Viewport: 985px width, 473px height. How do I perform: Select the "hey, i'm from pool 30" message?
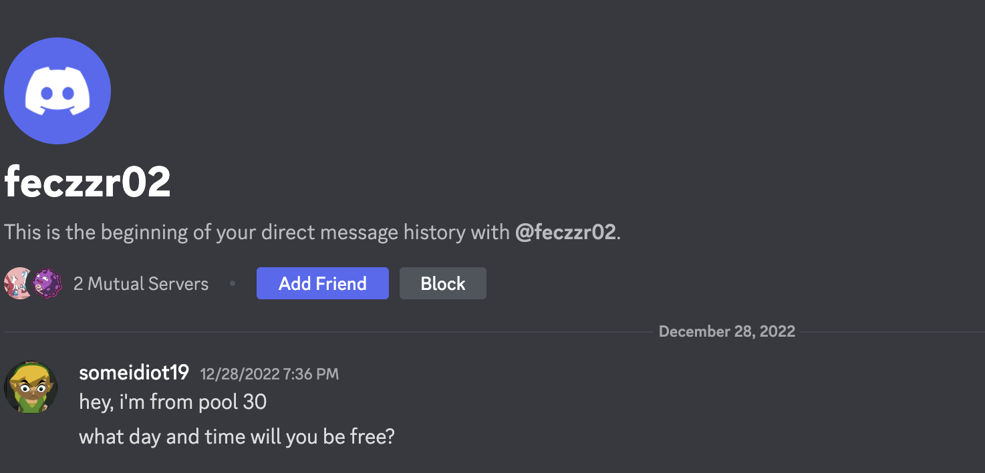click(x=173, y=402)
